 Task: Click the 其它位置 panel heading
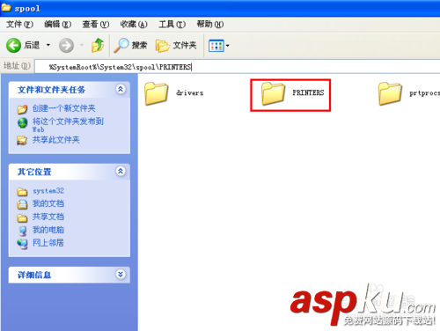pos(34,172)
